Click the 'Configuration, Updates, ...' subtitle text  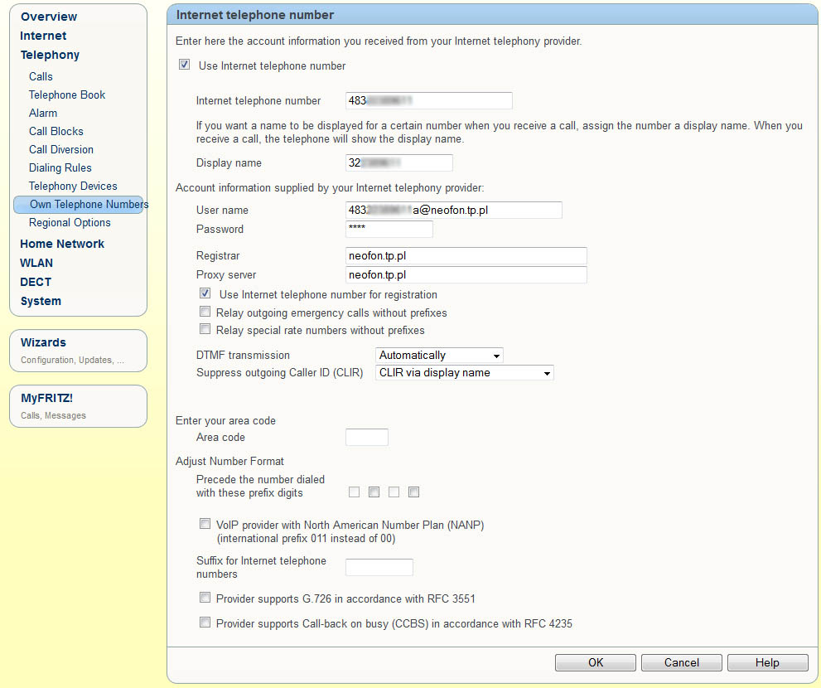[72, 360]
